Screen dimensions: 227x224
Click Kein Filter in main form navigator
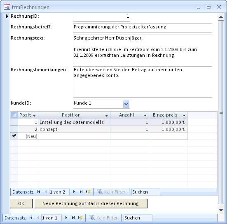103,218
